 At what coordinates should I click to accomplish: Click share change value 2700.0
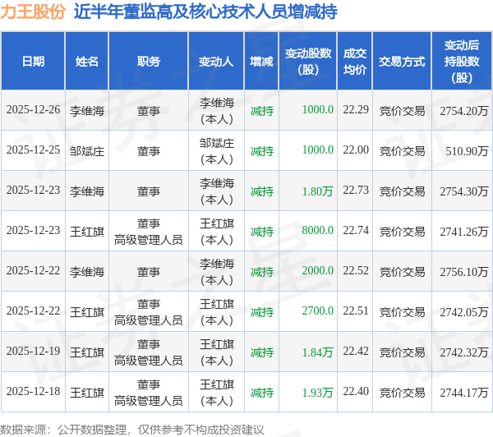coord(317,311)
